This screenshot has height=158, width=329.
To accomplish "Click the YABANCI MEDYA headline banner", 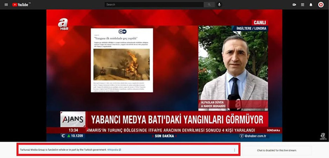I will tap(177, 120).
